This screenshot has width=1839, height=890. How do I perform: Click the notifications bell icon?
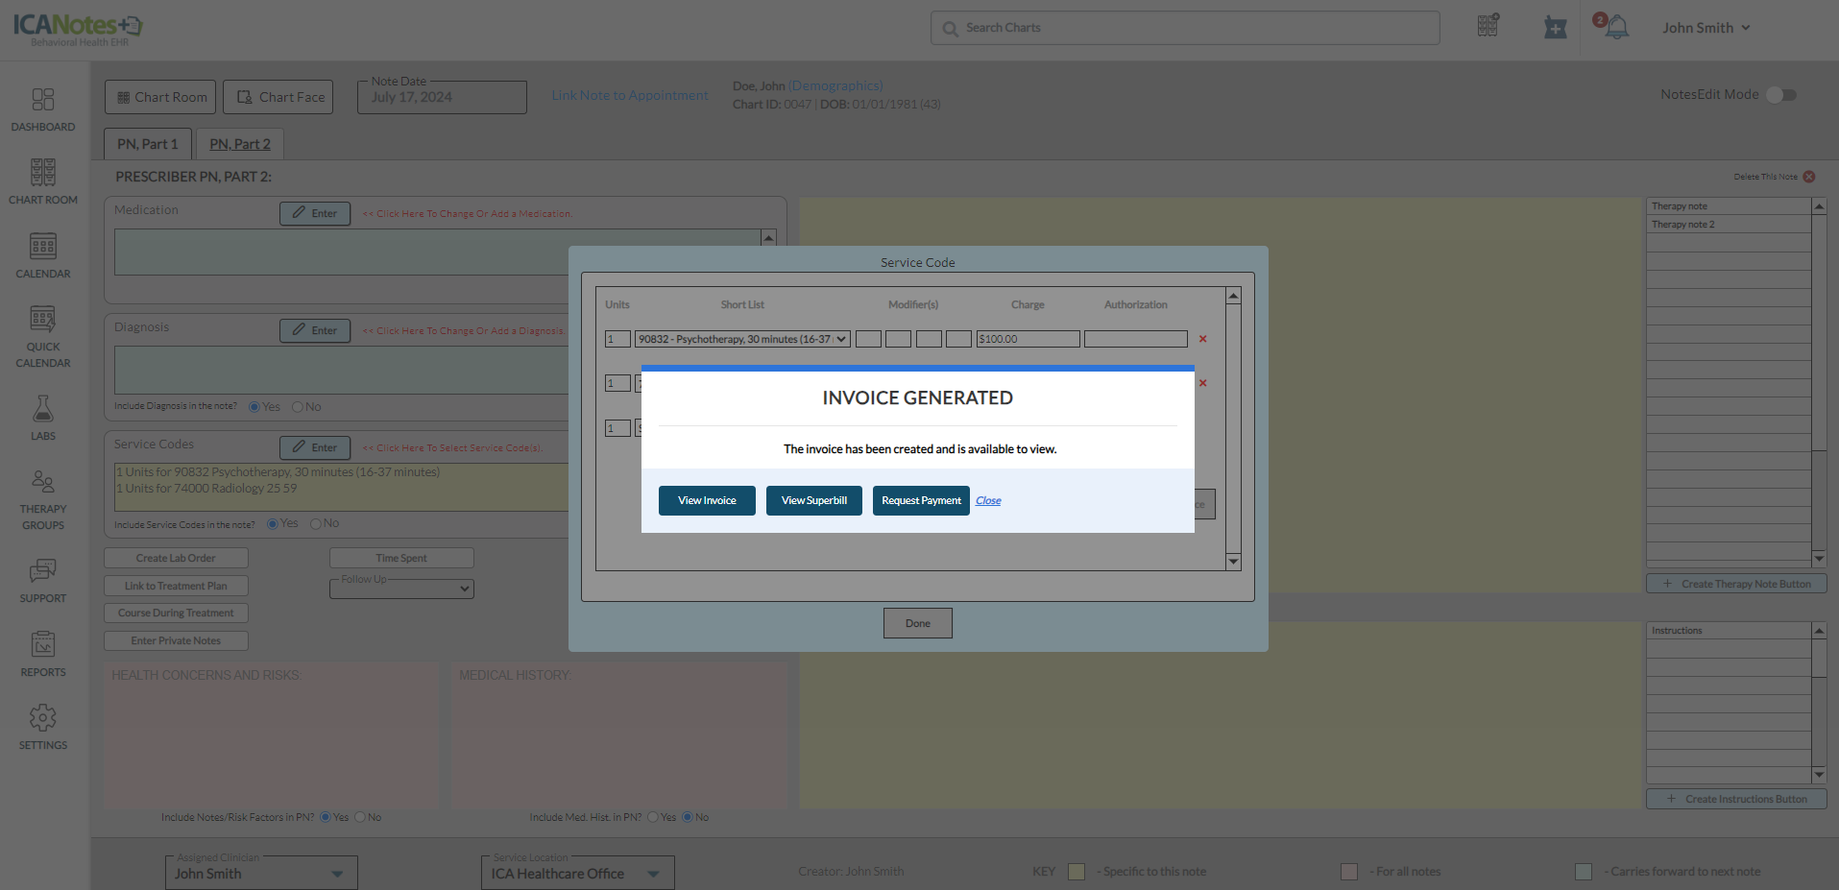pyautogui.click(x=1616, y=28)
